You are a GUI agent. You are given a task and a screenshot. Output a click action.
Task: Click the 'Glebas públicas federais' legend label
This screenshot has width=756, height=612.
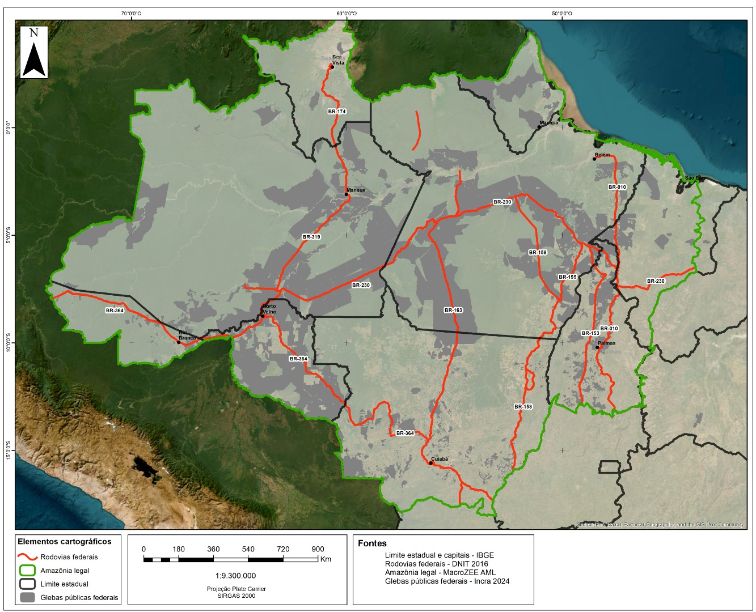point(79,598)
